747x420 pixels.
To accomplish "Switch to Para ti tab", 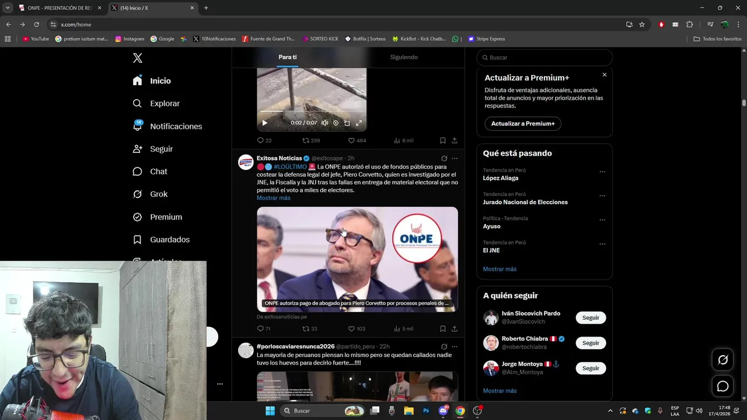I will pos(288,57).
